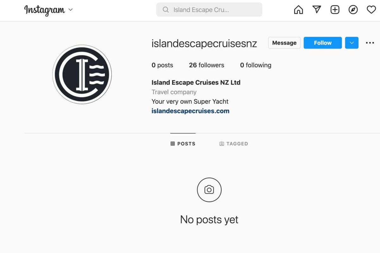The width and height of the screenshot is (380, 253).
Task: Switch to the Posts tab
Action: (183, 144)
